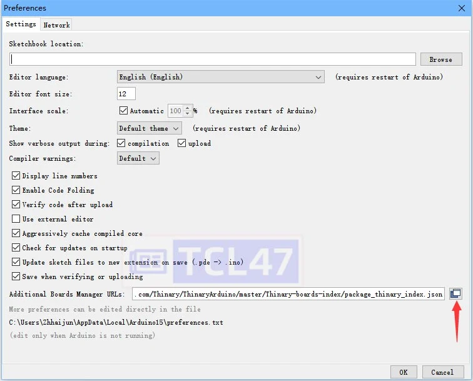Toggle Enable Code Folding checkbox
The image size is (473, 381).
tap(16, 190)
